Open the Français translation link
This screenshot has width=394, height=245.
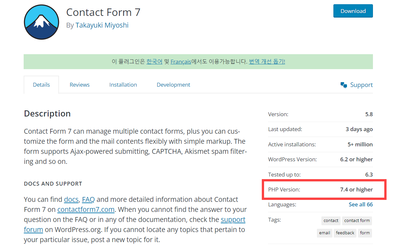(x=181, y=61)
